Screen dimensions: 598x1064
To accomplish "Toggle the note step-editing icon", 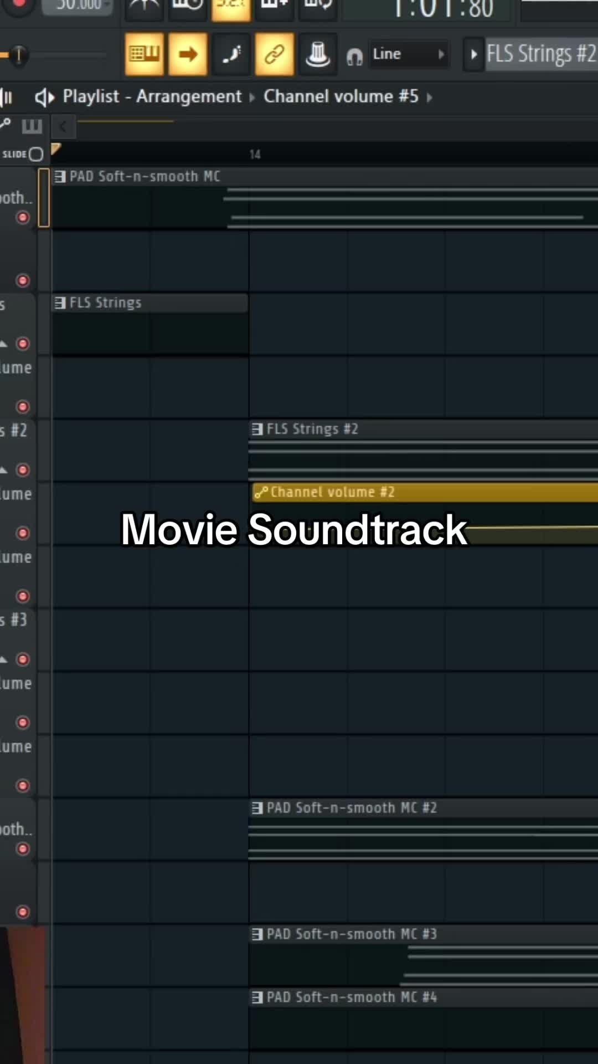I will (x=231, y=54).
